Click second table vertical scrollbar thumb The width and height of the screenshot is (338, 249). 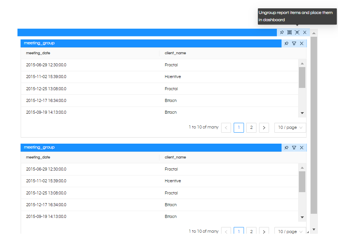[302, 182]
